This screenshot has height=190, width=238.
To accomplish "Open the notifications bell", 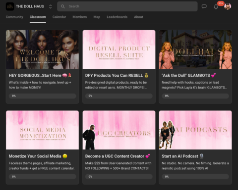I will tap(216, 6).
